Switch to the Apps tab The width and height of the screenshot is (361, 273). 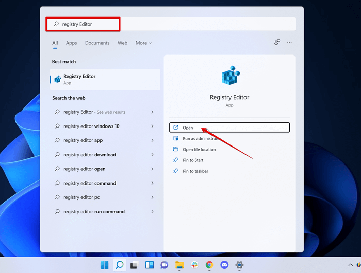click(x=71, y=43)
